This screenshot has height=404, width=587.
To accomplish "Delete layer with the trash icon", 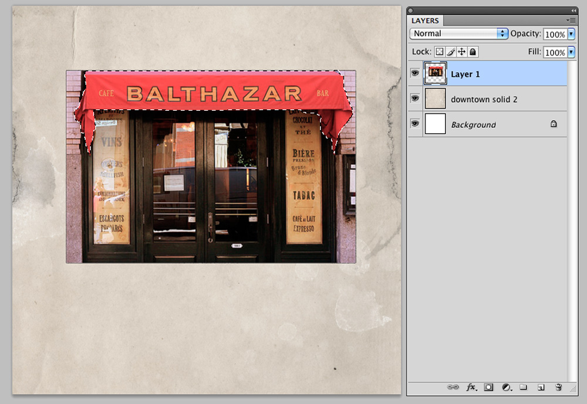I will [x=559, y=387].
